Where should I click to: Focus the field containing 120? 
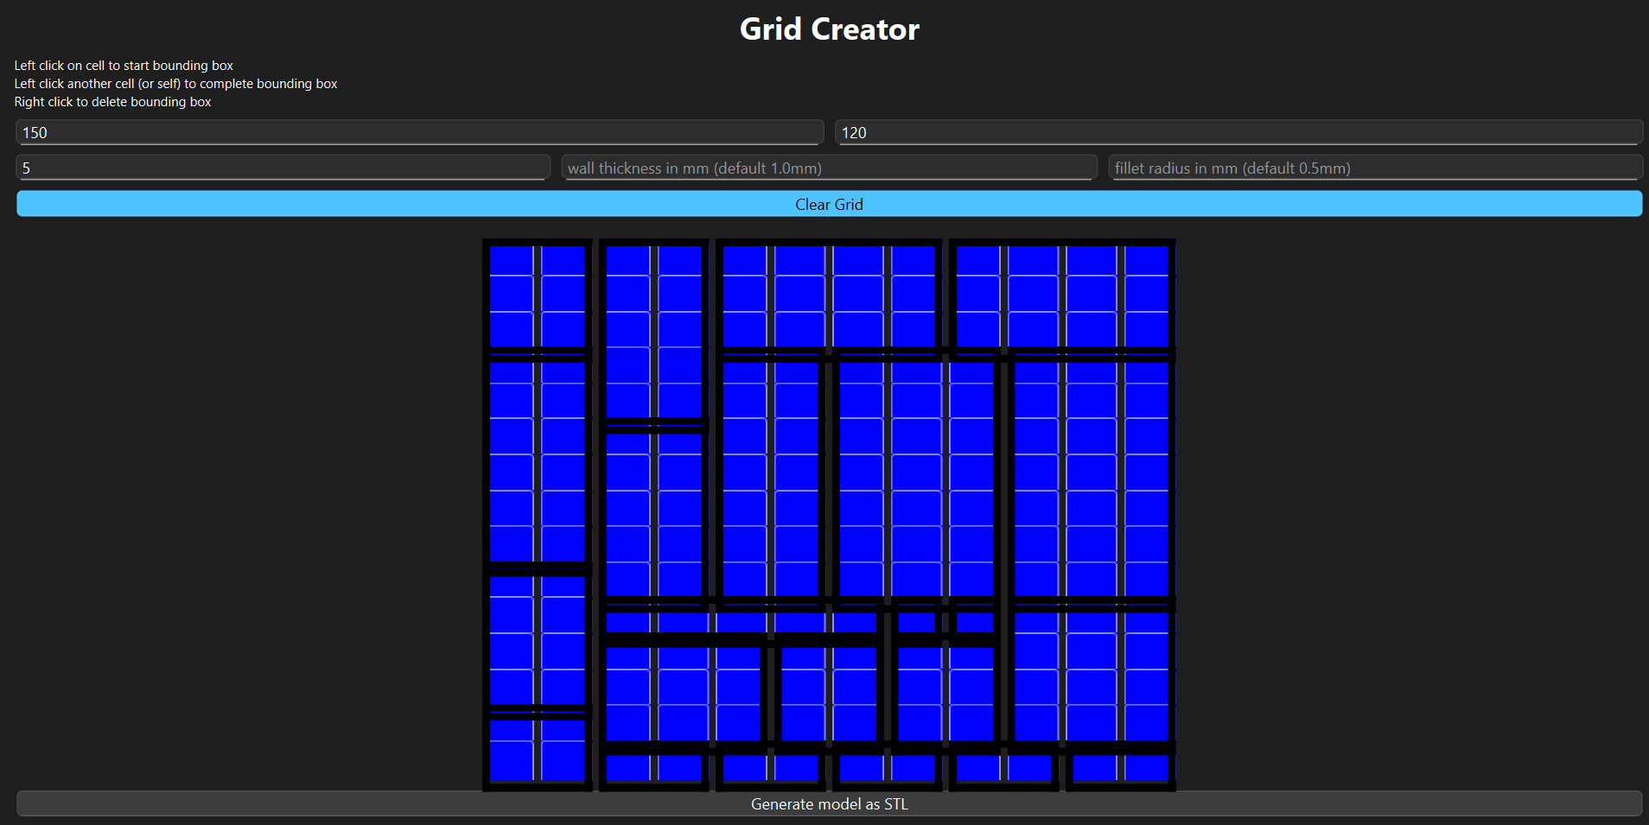[1238, 132]
